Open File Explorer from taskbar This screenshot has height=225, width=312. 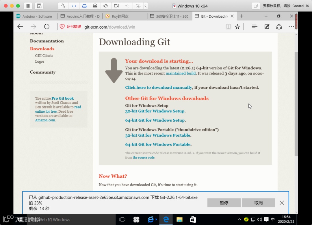coord(179,220)
